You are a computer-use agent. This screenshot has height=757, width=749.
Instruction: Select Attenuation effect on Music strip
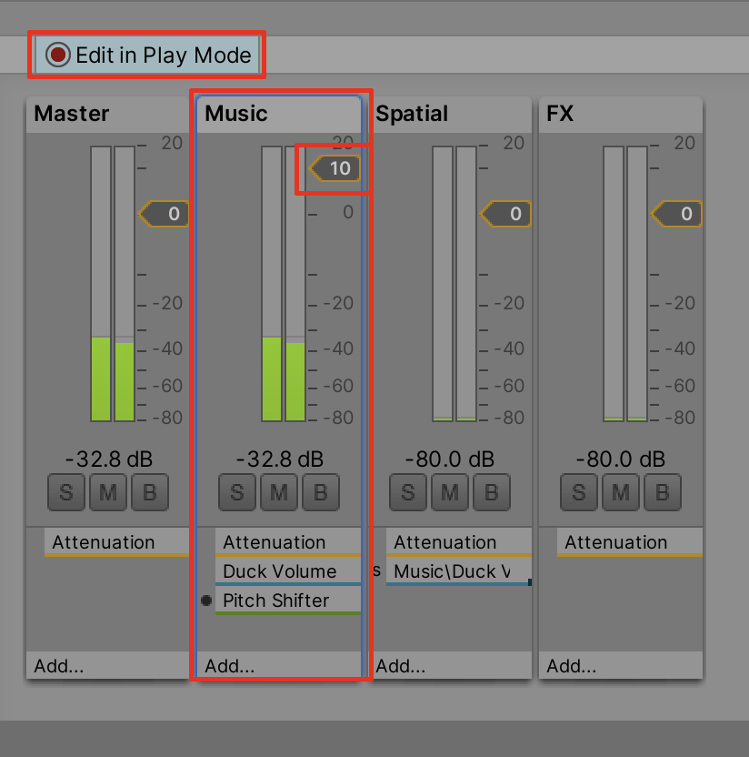[x=288, y=542]
